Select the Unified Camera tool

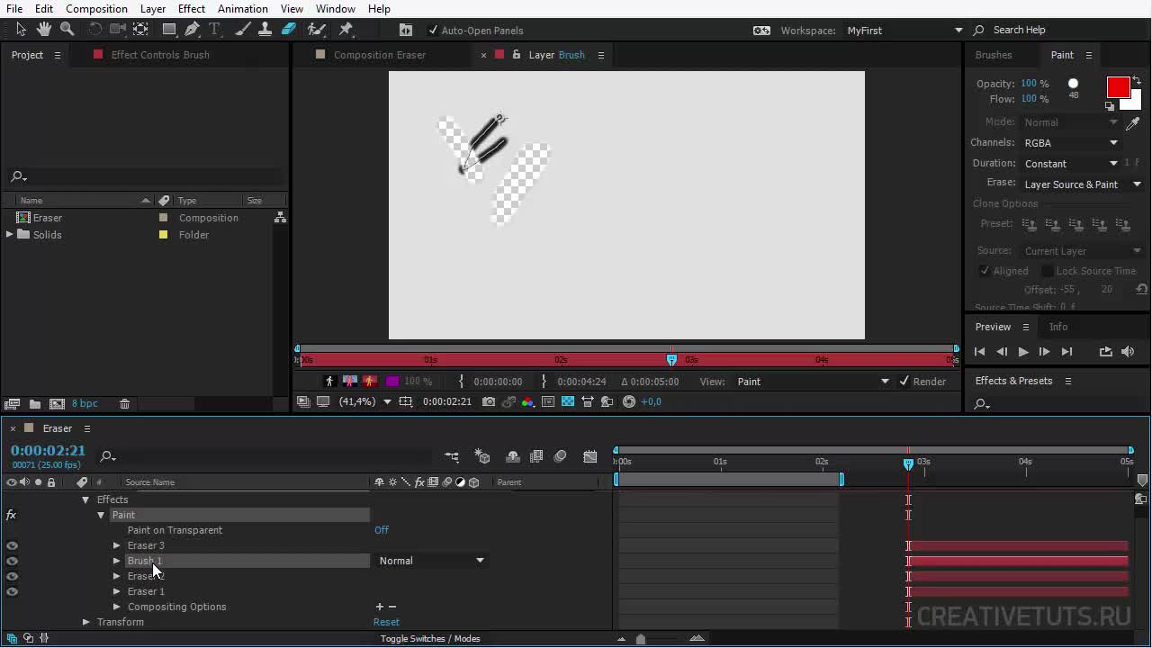[x=117, y=30]
